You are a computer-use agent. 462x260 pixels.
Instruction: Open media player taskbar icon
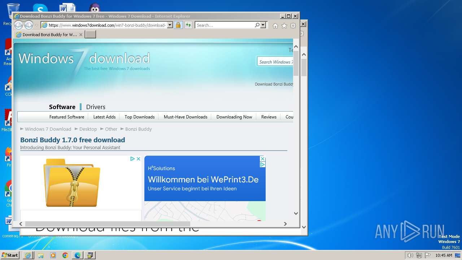point(53,255)
